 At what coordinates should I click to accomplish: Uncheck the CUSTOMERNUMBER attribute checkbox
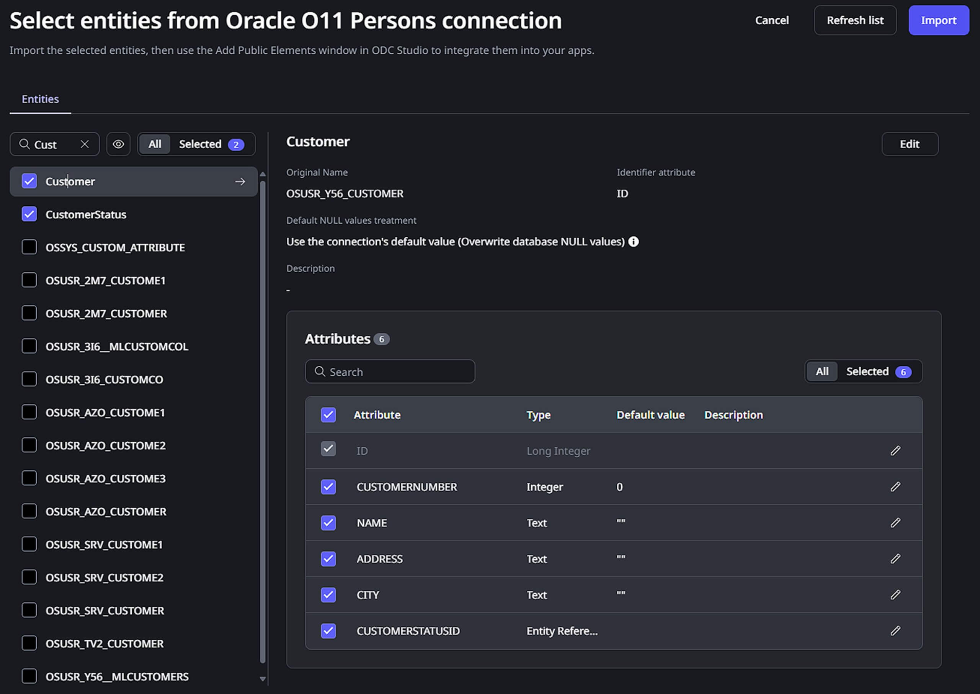pos(328,487)
